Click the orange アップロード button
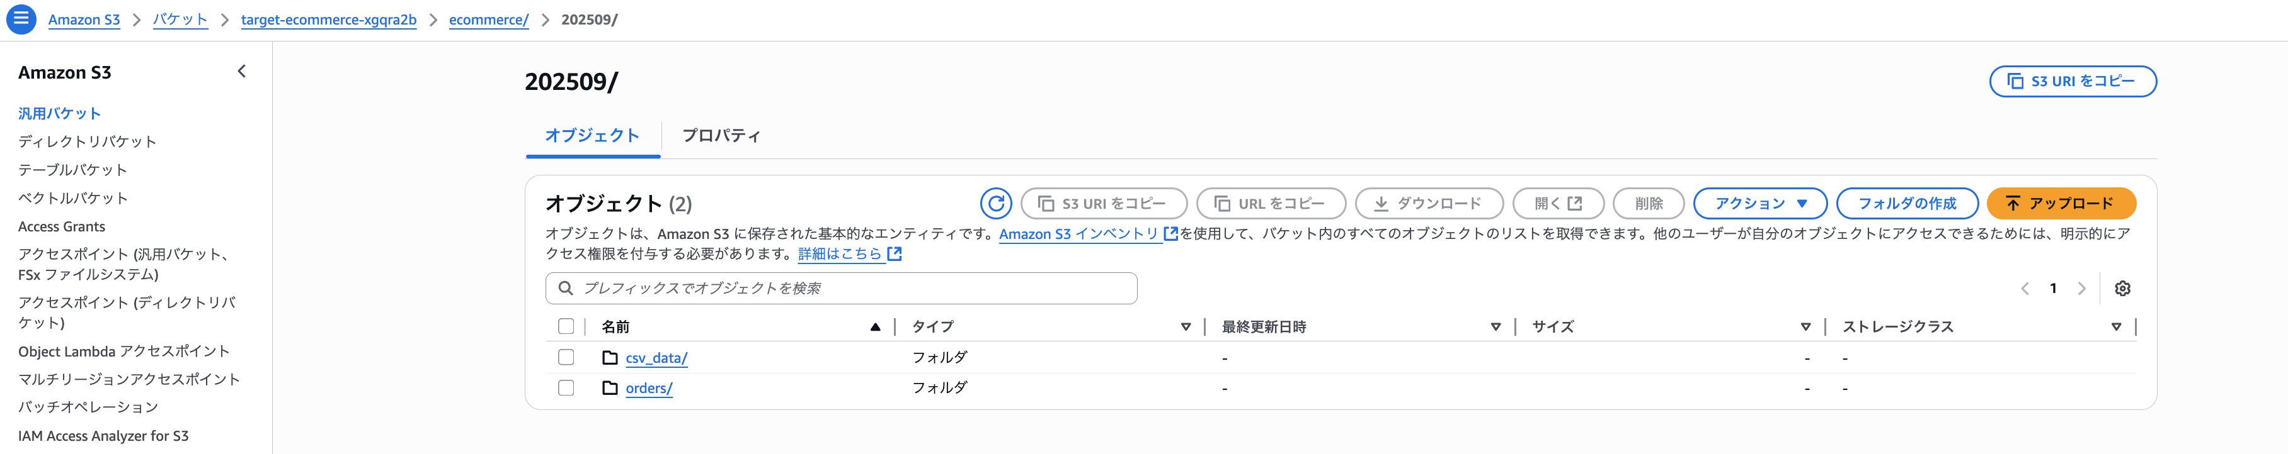The height and width of the screenshot is (454, 2288). [2061, 203]
